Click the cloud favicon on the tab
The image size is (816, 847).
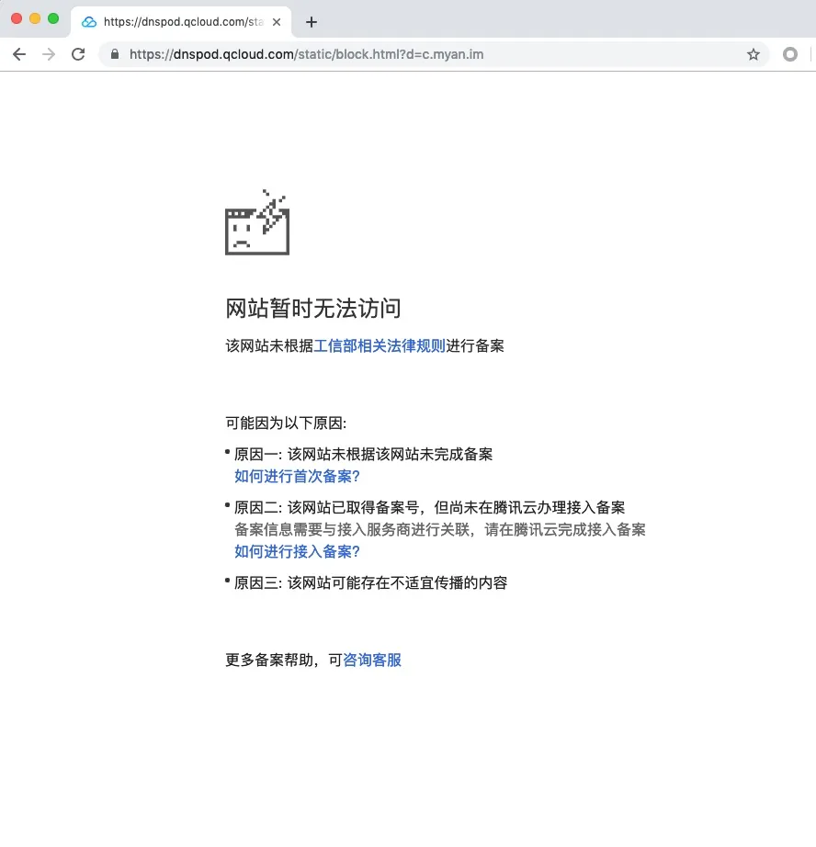[x=89, y=19]
